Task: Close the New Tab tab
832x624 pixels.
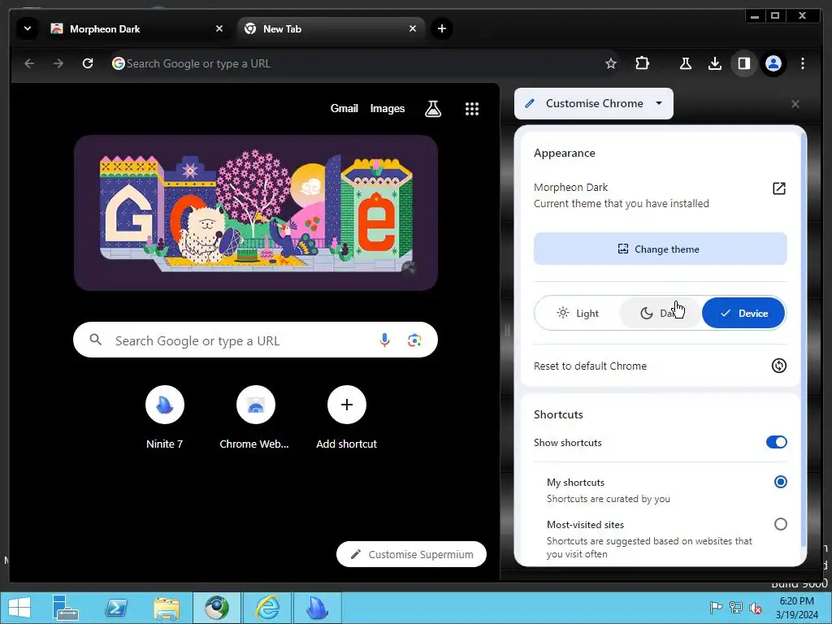Action: click(412, 28)
